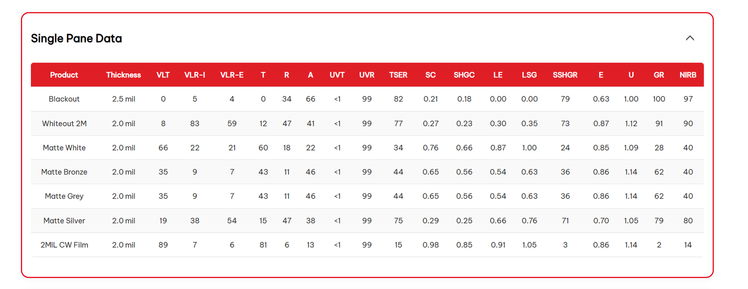This screenshot has height=289, width=748.
Task: Click the Whiteout 2M product name
Action: [64, 124]
